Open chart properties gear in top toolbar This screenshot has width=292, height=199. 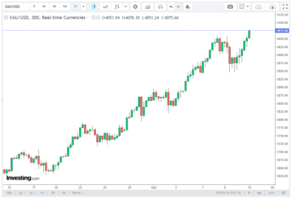[x=135, y=6]
